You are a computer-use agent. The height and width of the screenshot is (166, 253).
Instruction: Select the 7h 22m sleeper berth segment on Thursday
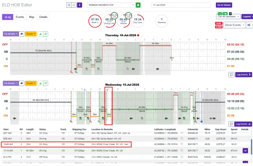(43, 53)
